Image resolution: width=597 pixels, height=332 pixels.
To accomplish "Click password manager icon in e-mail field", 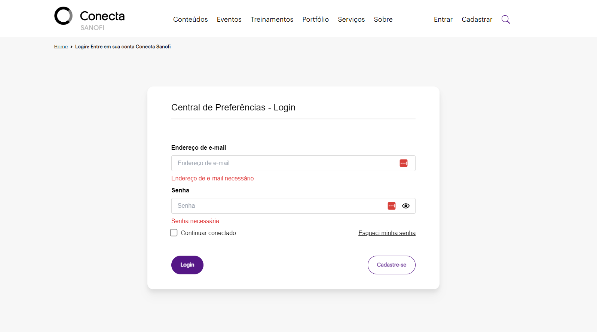I will tap(403, 163).
